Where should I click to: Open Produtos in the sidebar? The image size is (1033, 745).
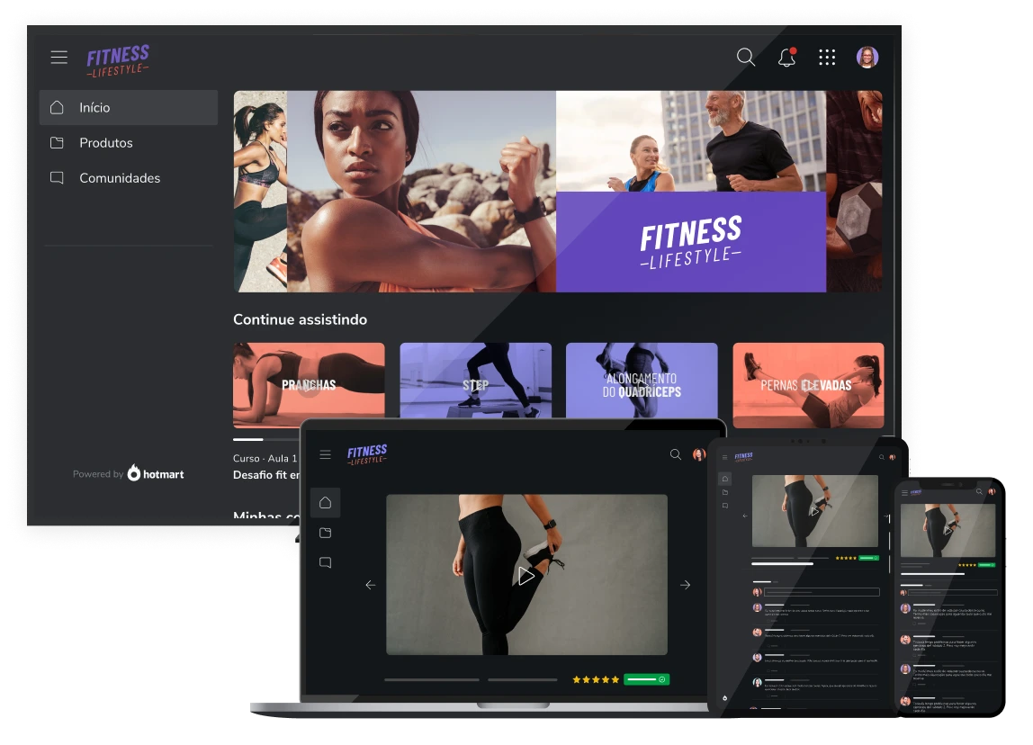coord(129,143)
